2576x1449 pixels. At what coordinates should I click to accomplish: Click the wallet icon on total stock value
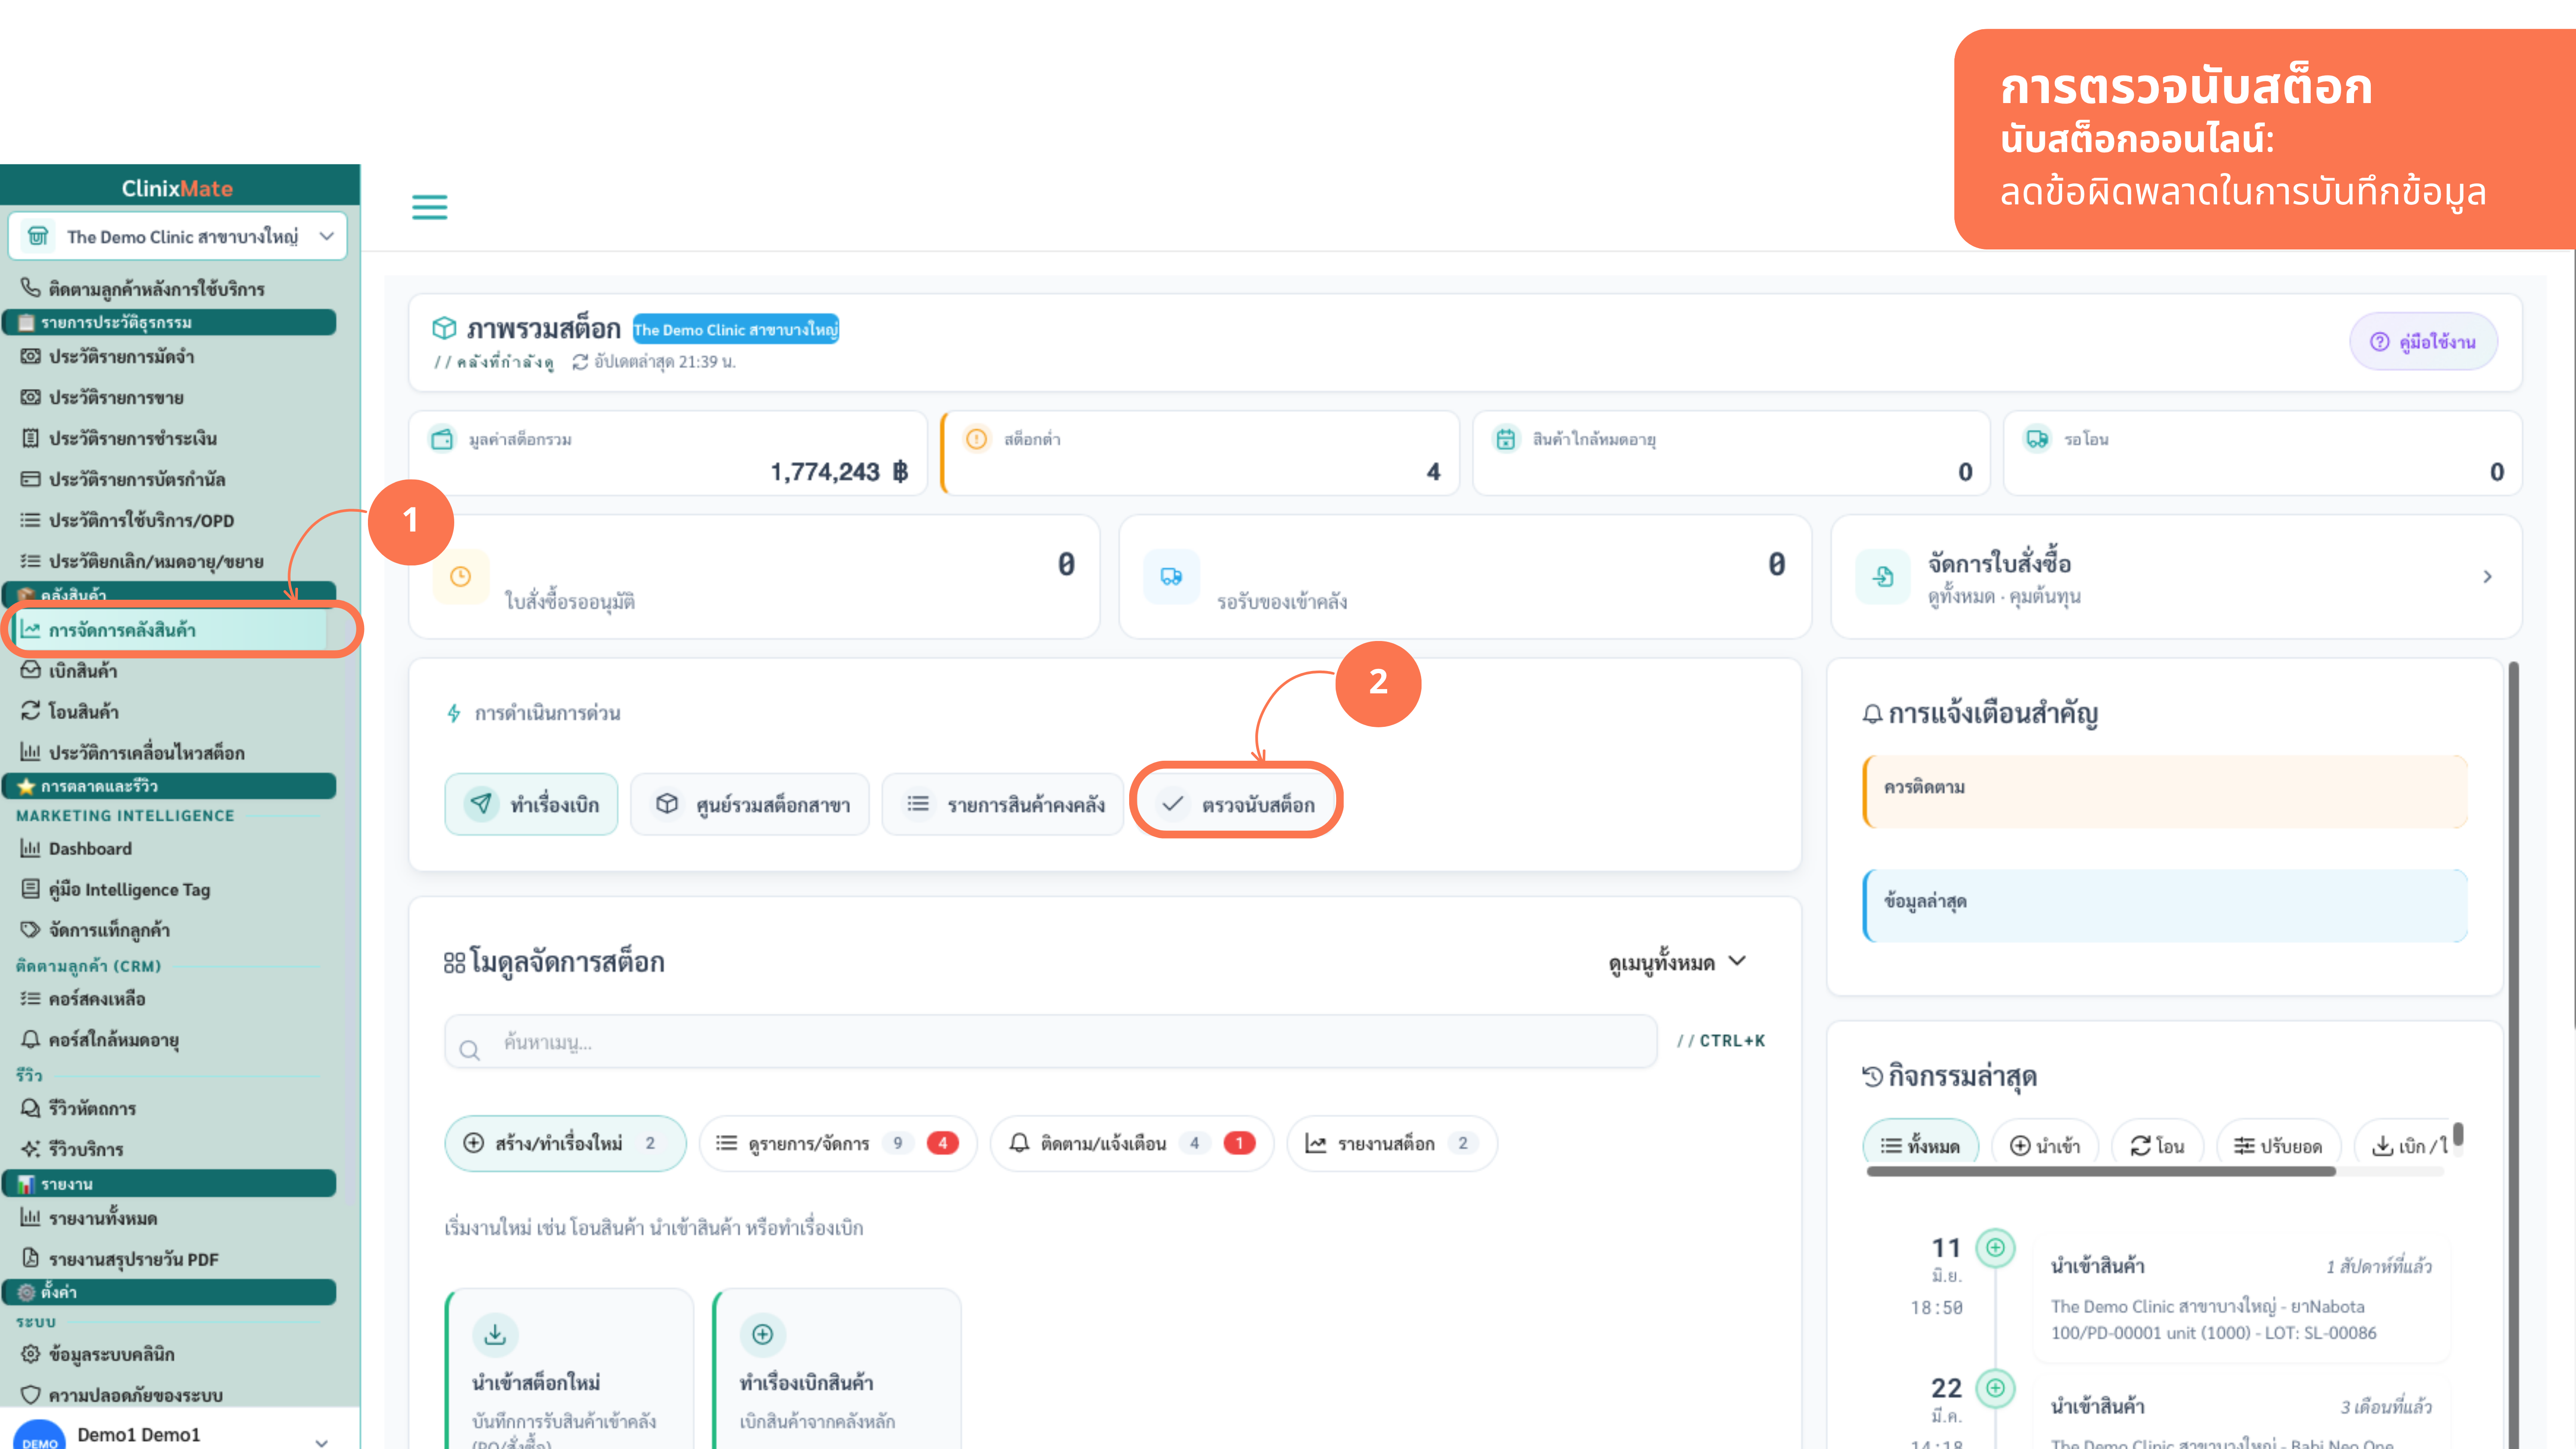point(442,439)
